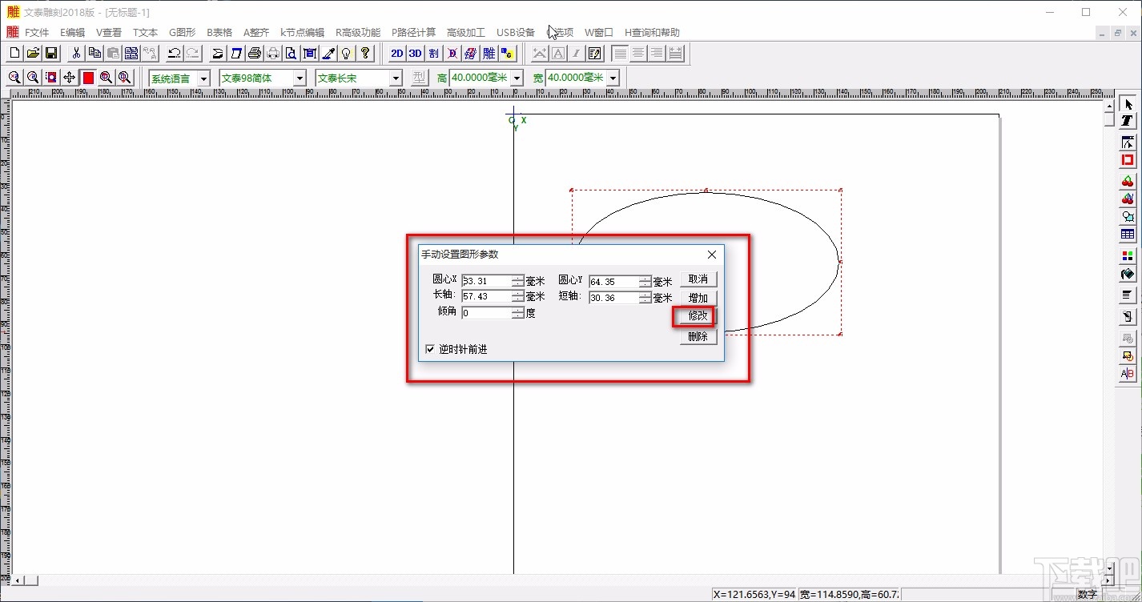Toggle the 逆时针前进 checkbox
This screenshot has height=602, width=1142.
[430, 349]
